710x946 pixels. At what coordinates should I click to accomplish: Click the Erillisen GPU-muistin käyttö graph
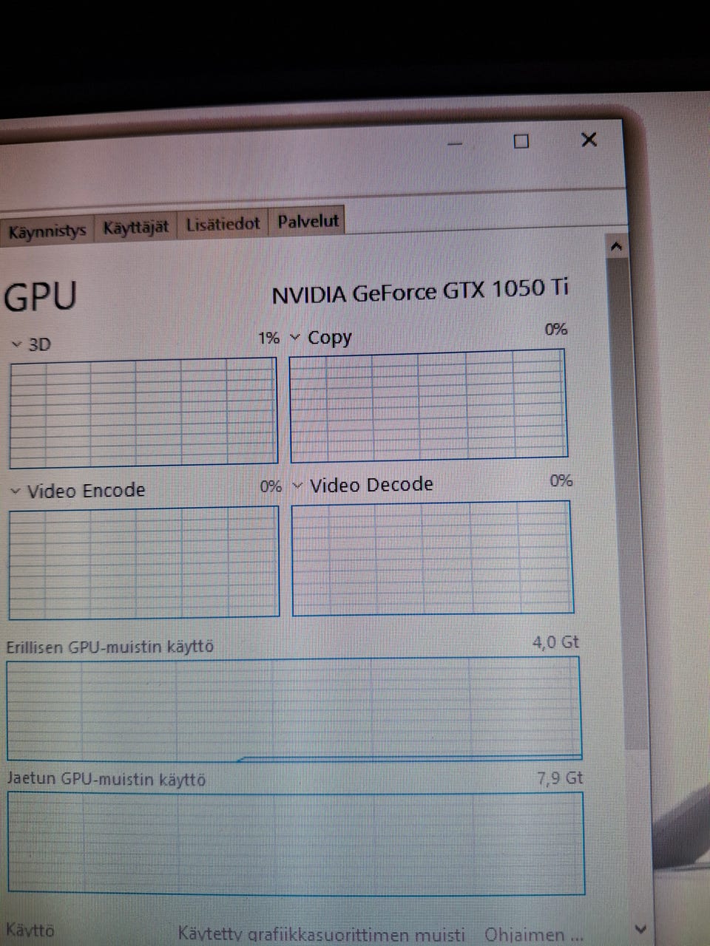click(294, 709)
